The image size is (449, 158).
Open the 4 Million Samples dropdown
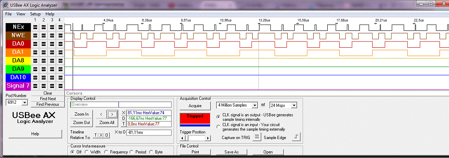[x=255, y=105]
